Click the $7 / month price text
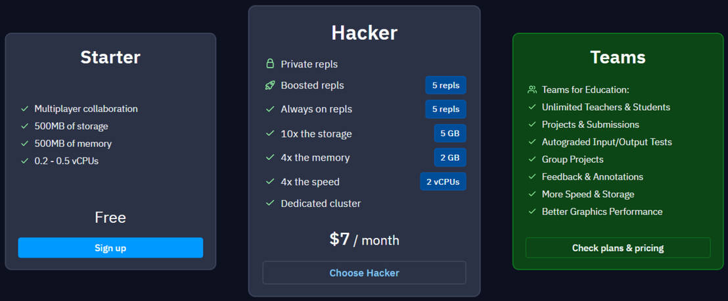Screen dimensions: 728x301 pyautogui.click(x=364, y=239)
